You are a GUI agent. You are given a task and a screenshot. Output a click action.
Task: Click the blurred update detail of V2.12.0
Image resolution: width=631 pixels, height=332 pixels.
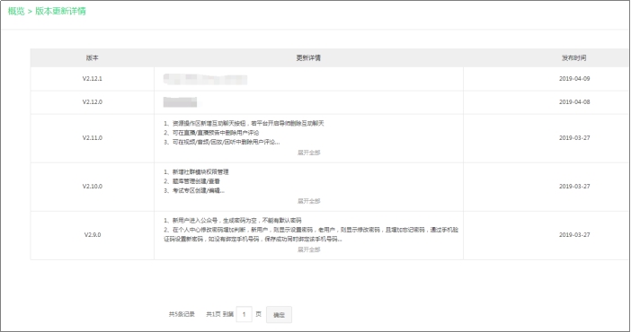pyautogui.click(x=180, y=102)
